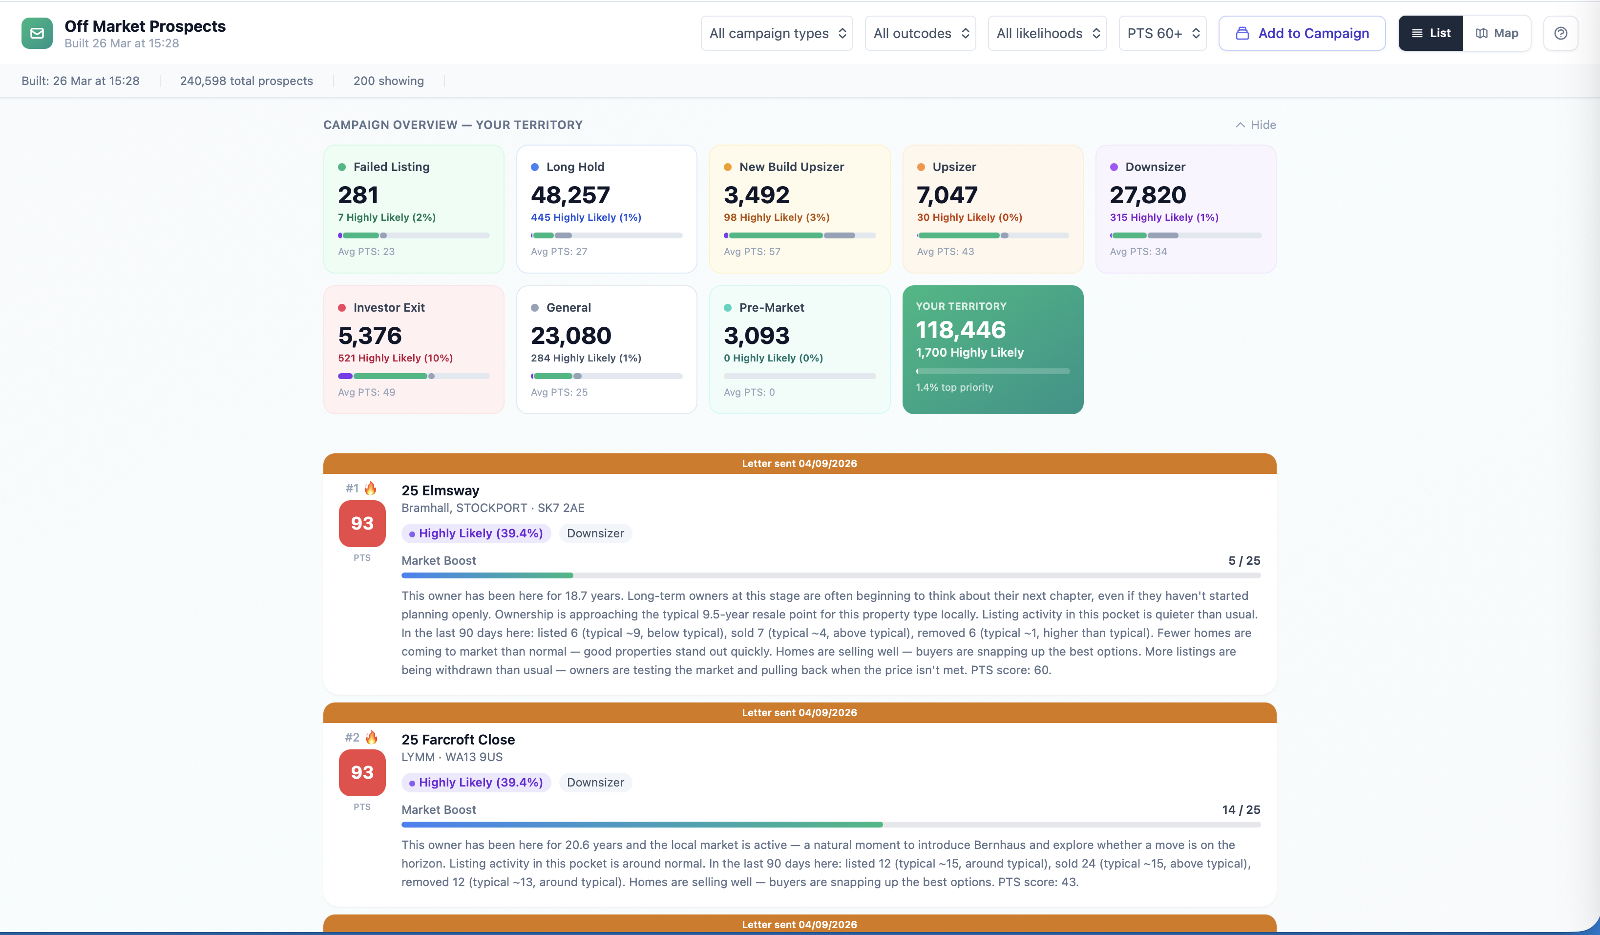Open the help question mark icon

tap(1560, 33)
